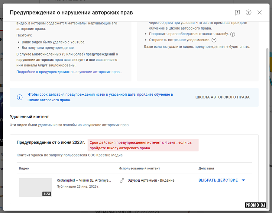Screen dimensions: 272x213
Task: Click the "Использованный контент" column header
Action: tap(139, 168)
